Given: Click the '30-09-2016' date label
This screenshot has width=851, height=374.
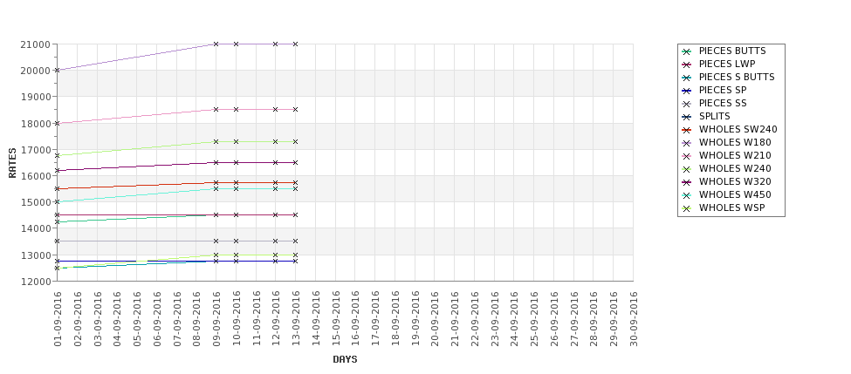Looking at the screenshot, I should click(634, 319).
